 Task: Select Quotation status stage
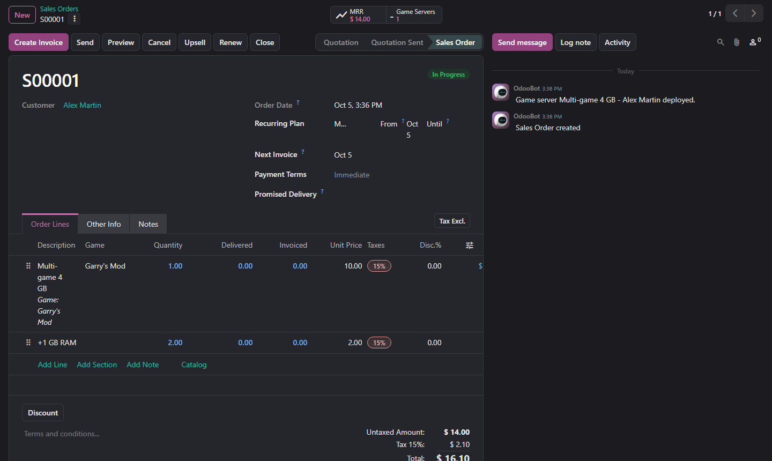[x=341, y=42]
